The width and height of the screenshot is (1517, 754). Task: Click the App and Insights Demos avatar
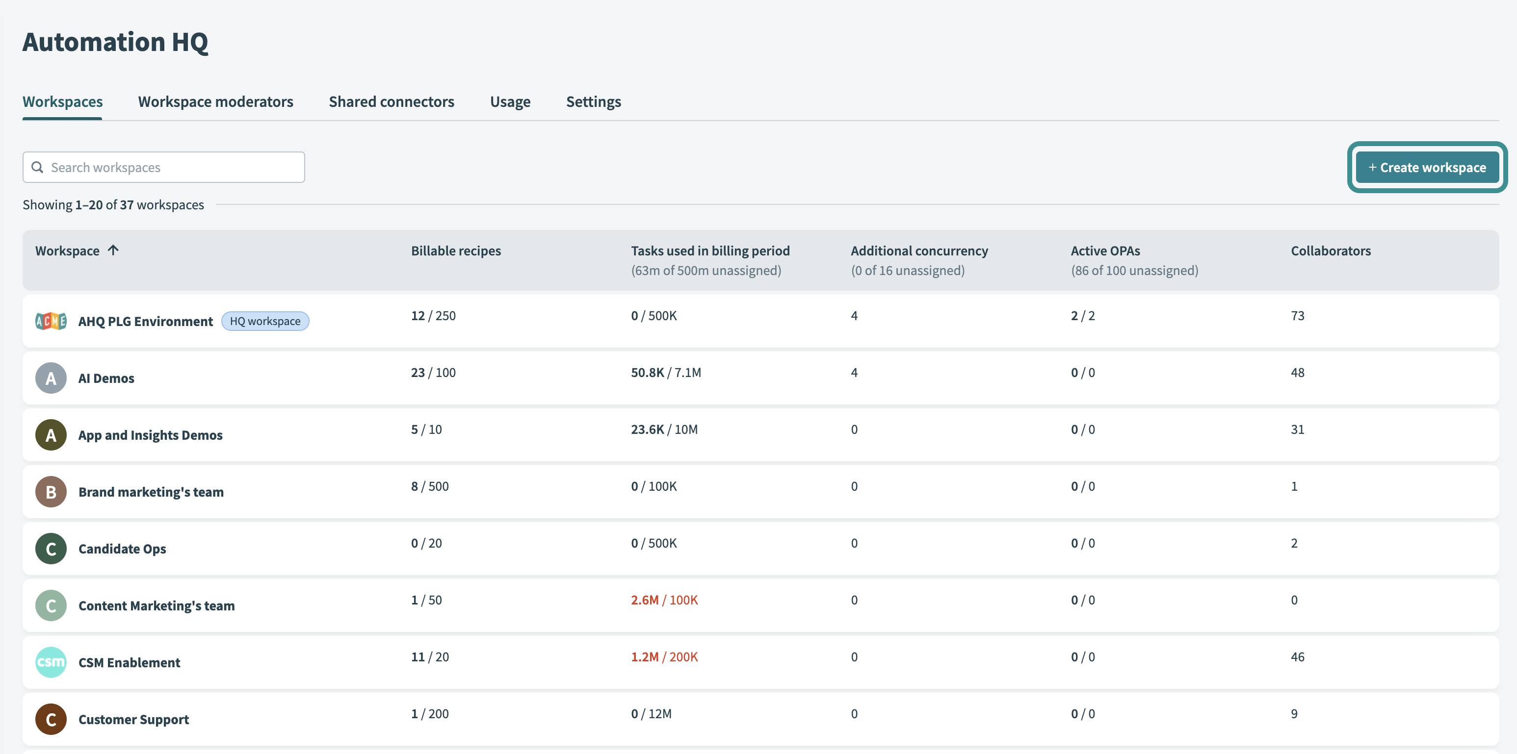coord(51,435)
